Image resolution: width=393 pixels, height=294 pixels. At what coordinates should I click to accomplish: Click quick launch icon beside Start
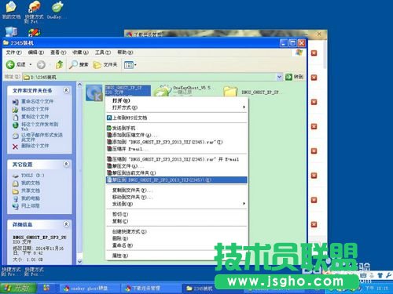[x=46, y=288]
